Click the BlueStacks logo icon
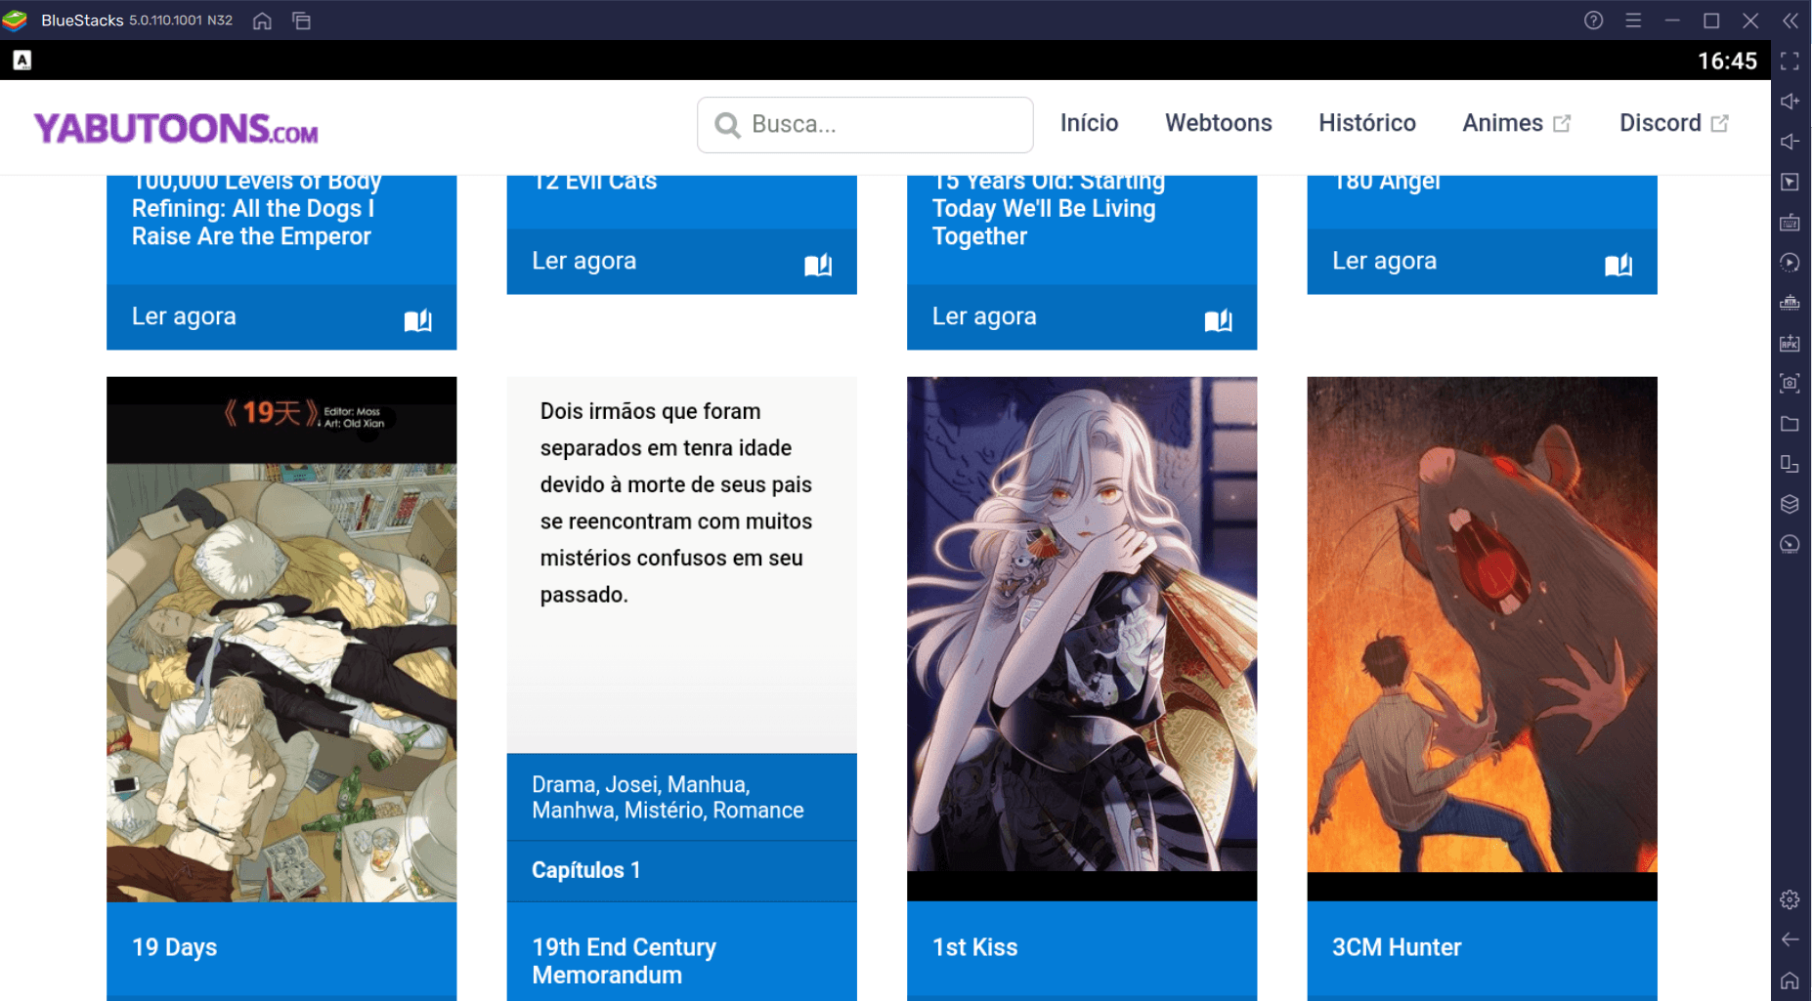 pos(15,21)
